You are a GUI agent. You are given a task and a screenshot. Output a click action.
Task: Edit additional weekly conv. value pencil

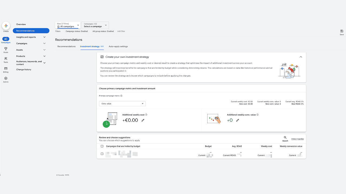pyautogui.click(x=238, y=120)
